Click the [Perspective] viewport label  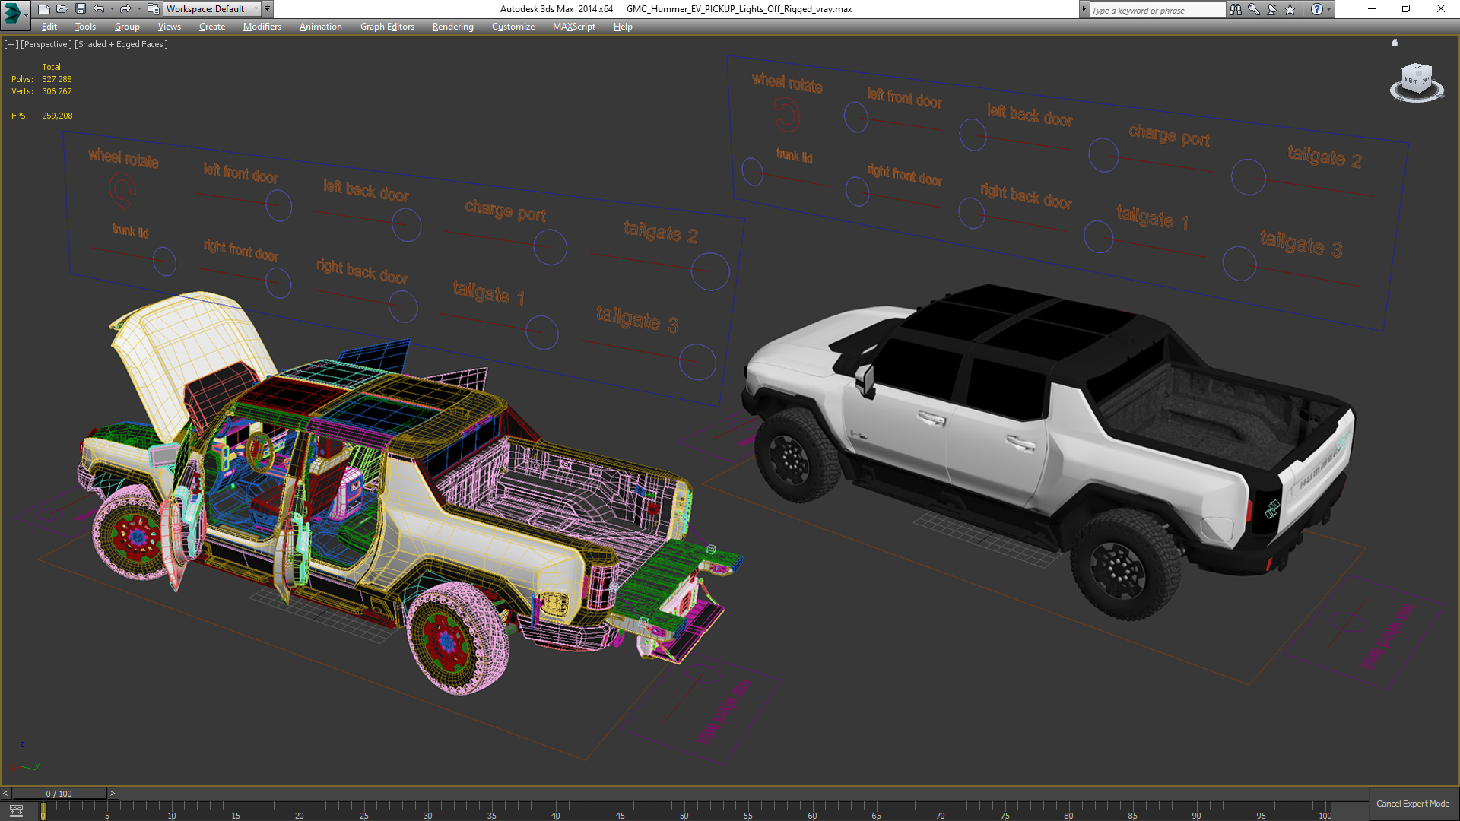46,44
